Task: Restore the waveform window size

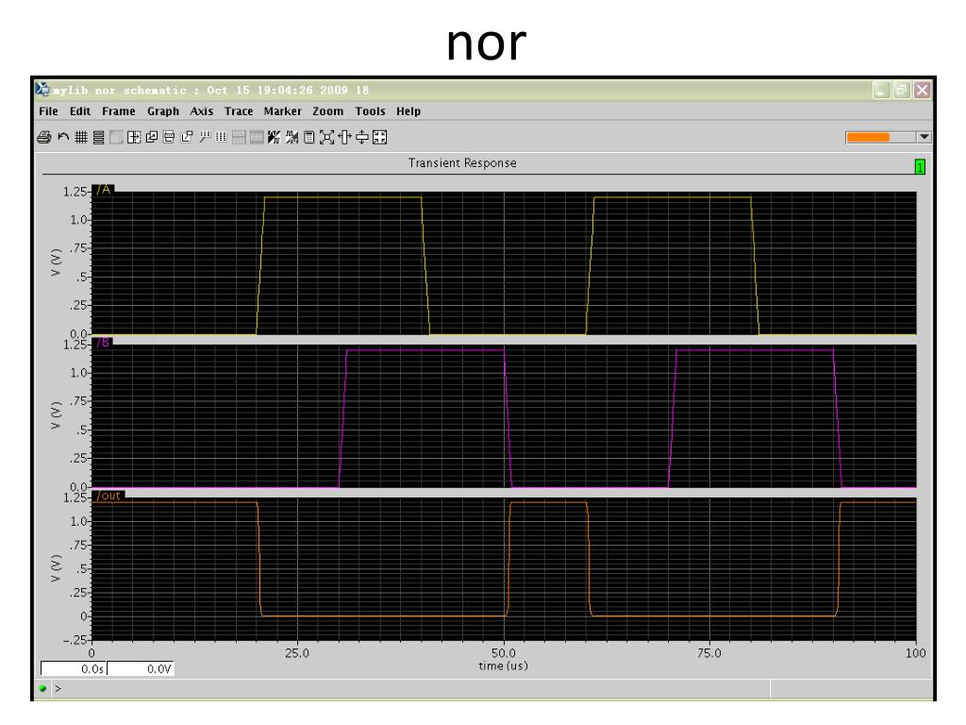Action: click(901, 90)
